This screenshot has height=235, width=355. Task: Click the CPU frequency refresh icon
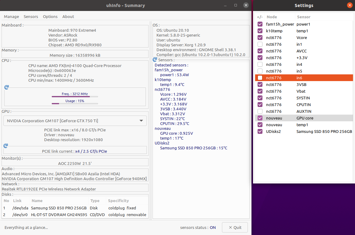pyautogui.click(x=7, y=87)
